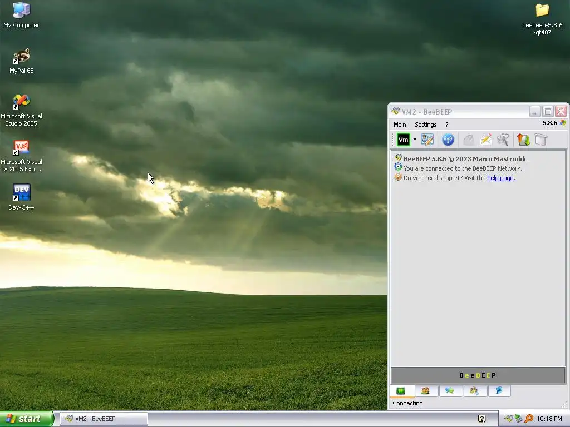570x427 pixels.
Task: Expand the dropdown arrow beside the Vm avatar
Action: point(415,140)
